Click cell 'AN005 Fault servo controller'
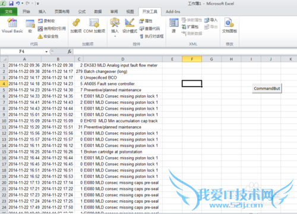Screen dimensions: 297x214 coord(123,84)
